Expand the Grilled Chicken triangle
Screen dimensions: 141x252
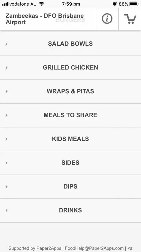click(x=6, y=67)
